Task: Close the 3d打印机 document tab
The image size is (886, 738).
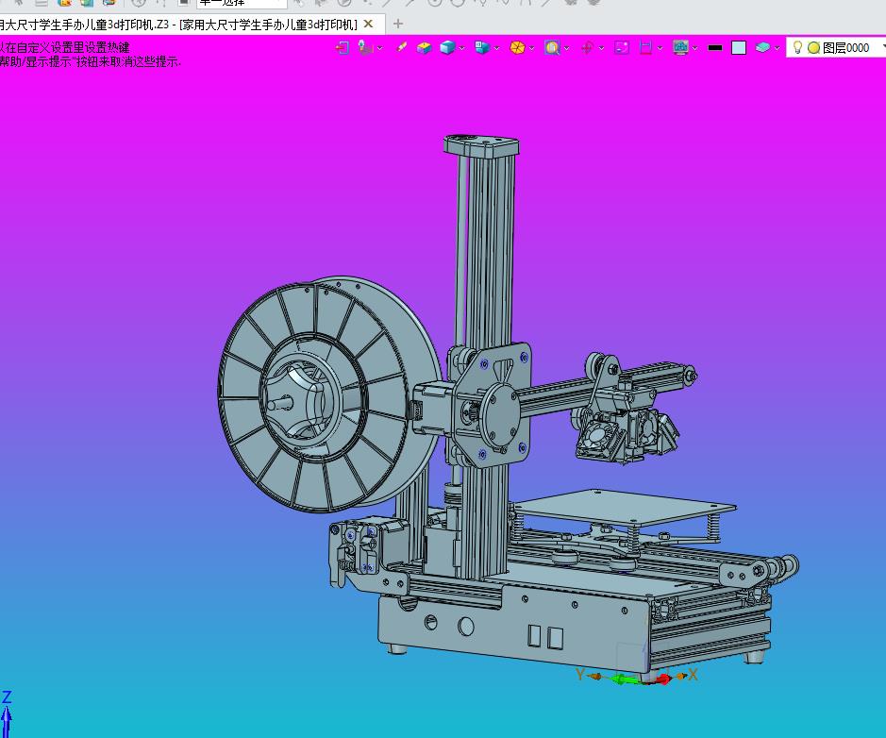Action: pos(368,24)
